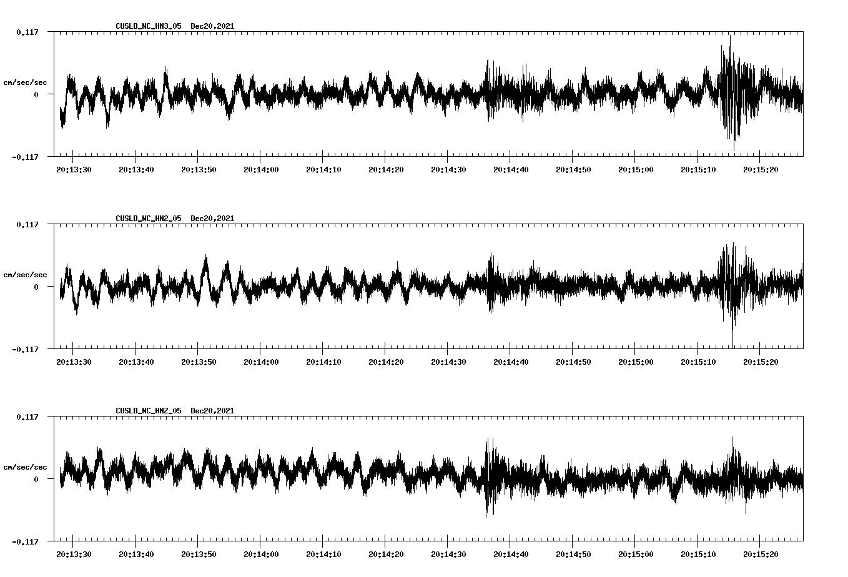Select the 0.117 upper limit on HN3 plot
Image resolution: width=848 pixels, height=577 pixels.
pyautogui.click(x=27, y=32)
